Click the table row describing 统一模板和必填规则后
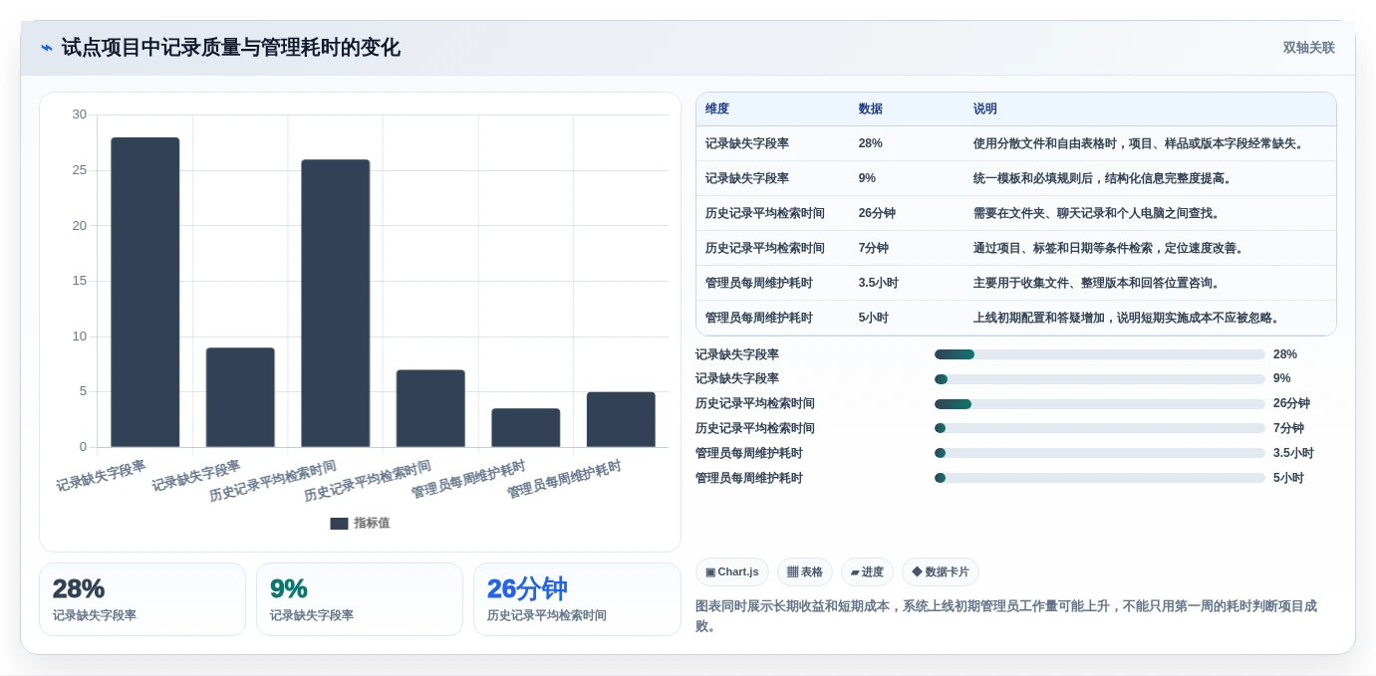1376x676 pixels. (1016, 178)
